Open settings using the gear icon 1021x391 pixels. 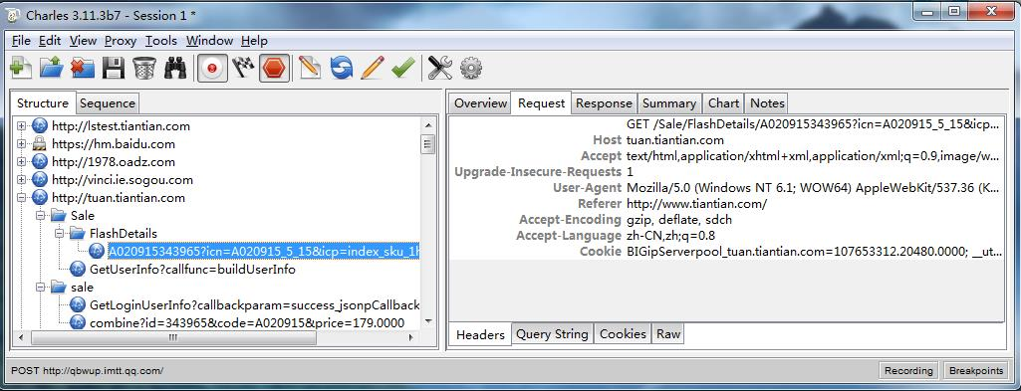tap(471, 68)
